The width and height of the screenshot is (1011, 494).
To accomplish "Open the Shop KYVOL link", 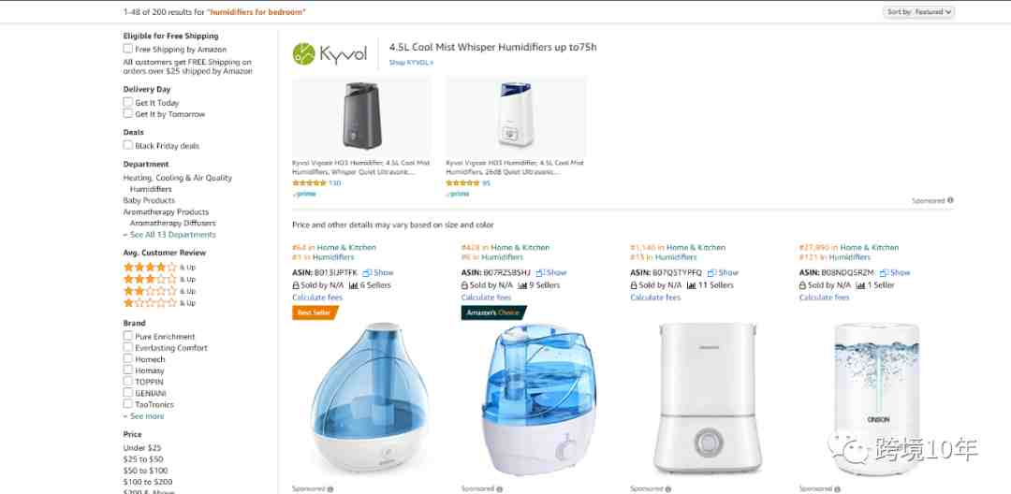I will click(x=411, y=63).
